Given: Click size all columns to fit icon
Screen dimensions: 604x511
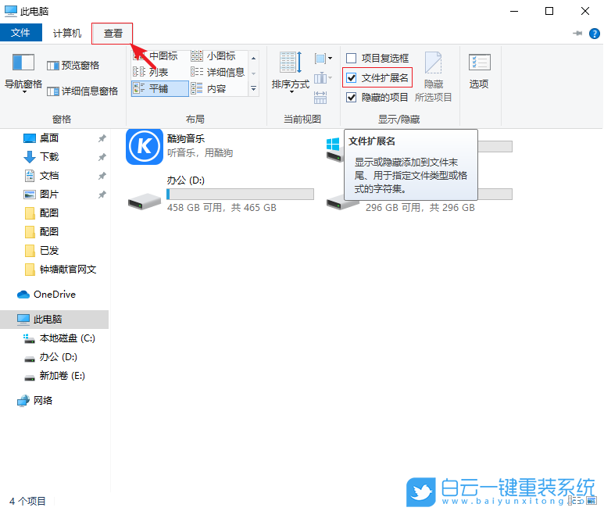Looking at the screenshot, I should (320, 98).
